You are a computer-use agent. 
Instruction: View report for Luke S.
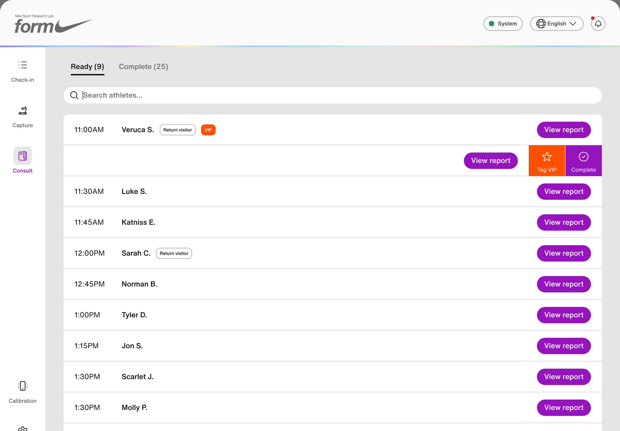(x=564, y=192)
